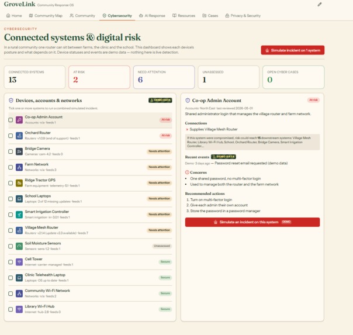Select the At Risk 2 card

point(99,77)
